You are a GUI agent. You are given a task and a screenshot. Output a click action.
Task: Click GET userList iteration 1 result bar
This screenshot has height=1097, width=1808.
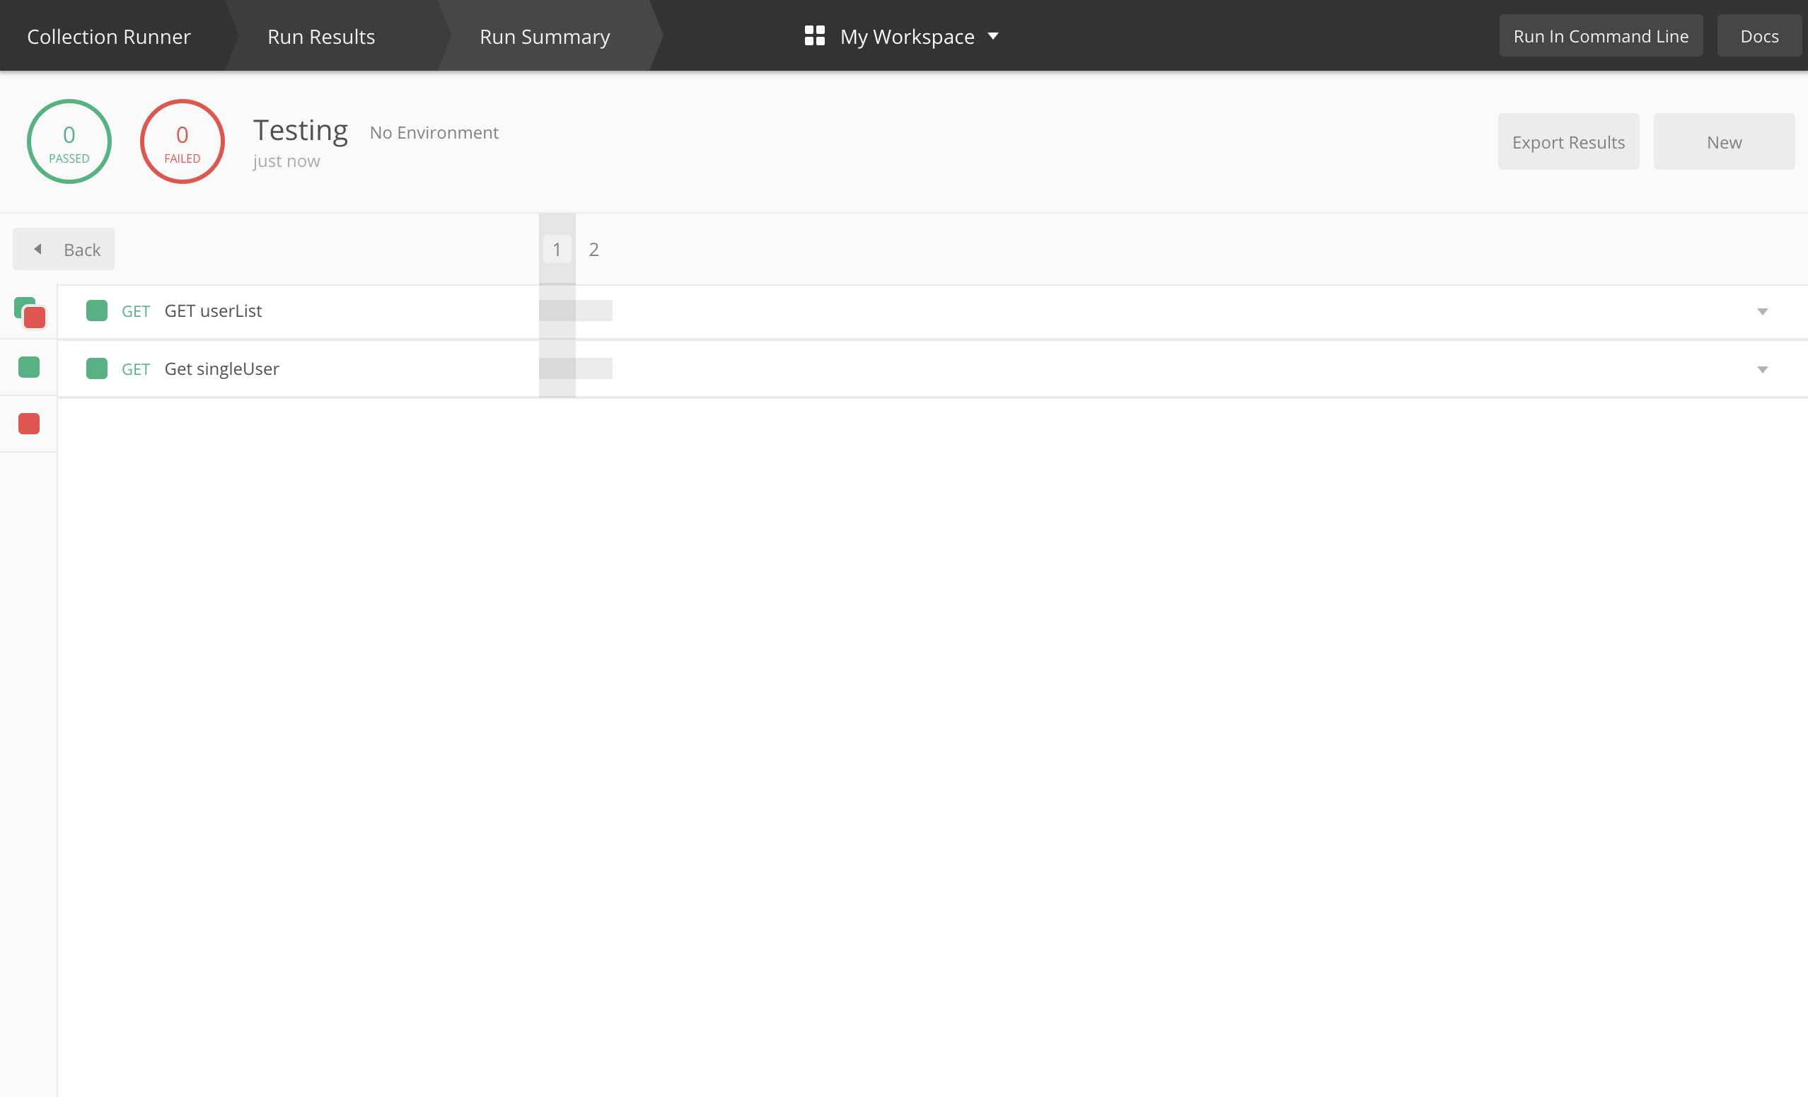(x=557, y=310)
